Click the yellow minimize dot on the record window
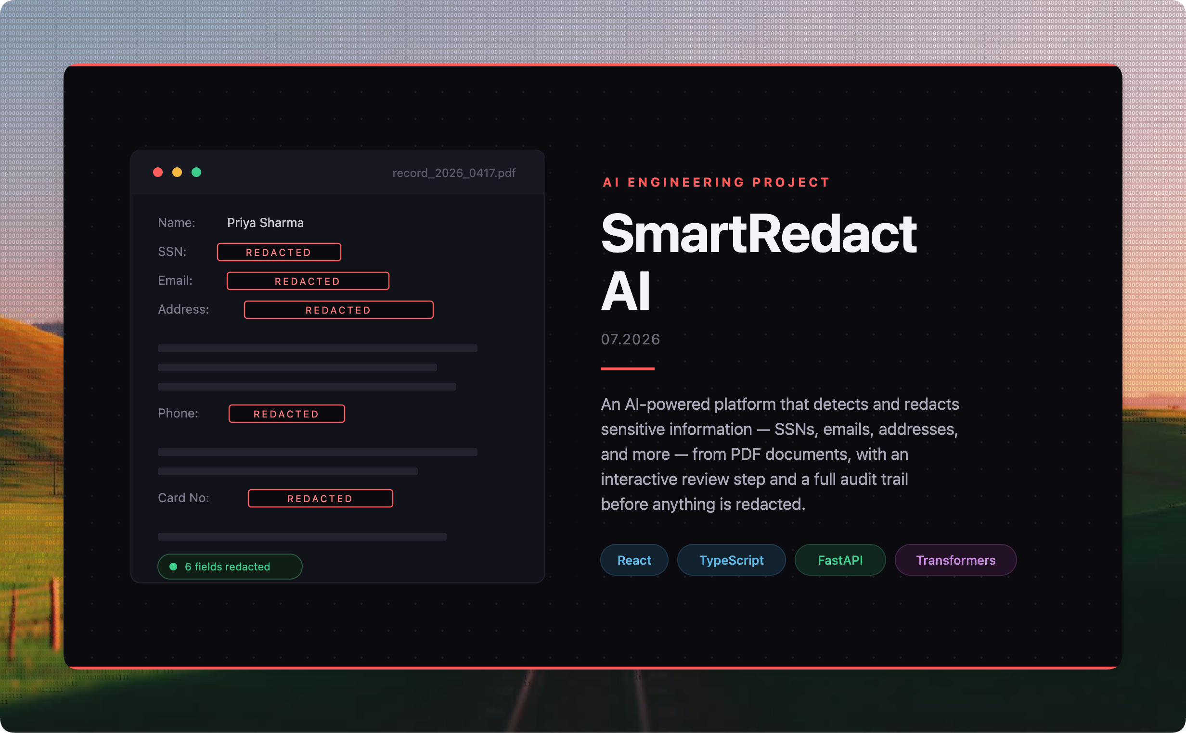 (x=177, y=172)
